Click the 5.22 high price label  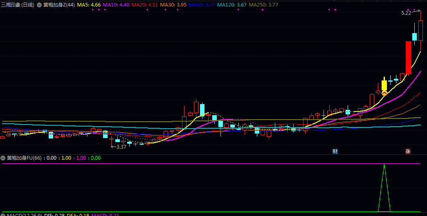pyautogui.click(x=406, y=13)
